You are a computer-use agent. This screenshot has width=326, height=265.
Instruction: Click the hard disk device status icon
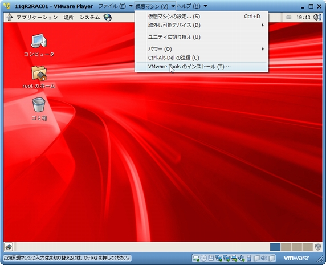[x=196, y=258]
